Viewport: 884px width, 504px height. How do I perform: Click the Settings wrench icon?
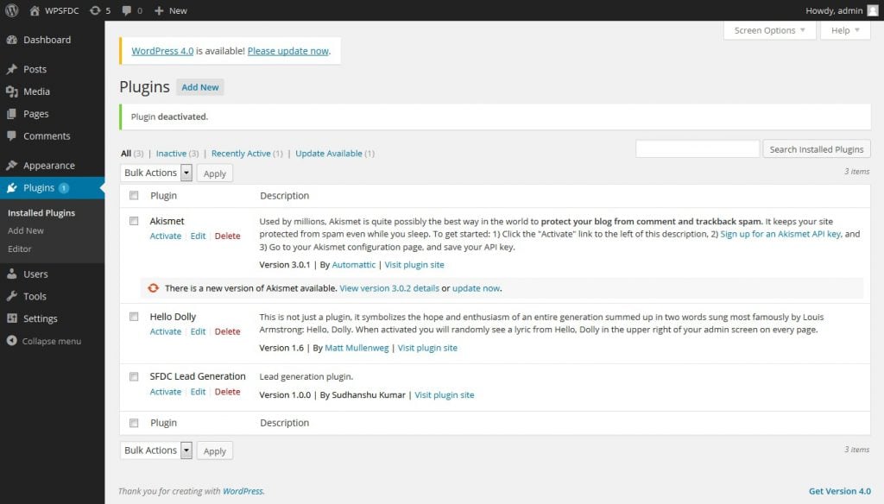pyautogui.click(x=12, y=318)
